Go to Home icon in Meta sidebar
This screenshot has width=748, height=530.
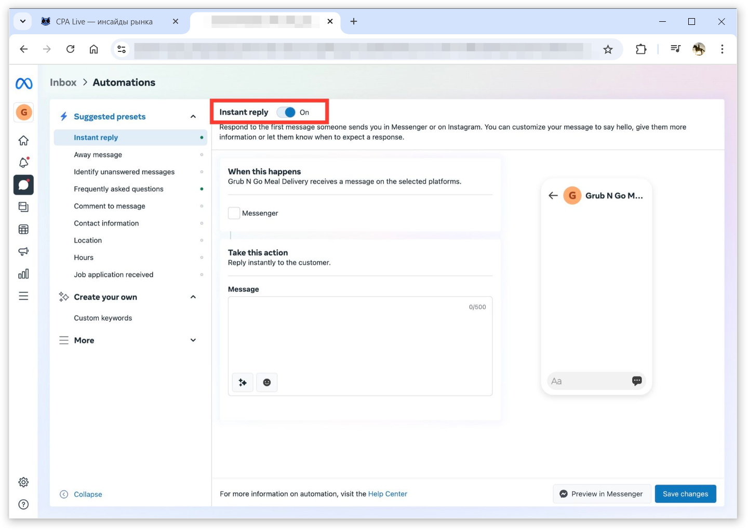pos(23,141)
